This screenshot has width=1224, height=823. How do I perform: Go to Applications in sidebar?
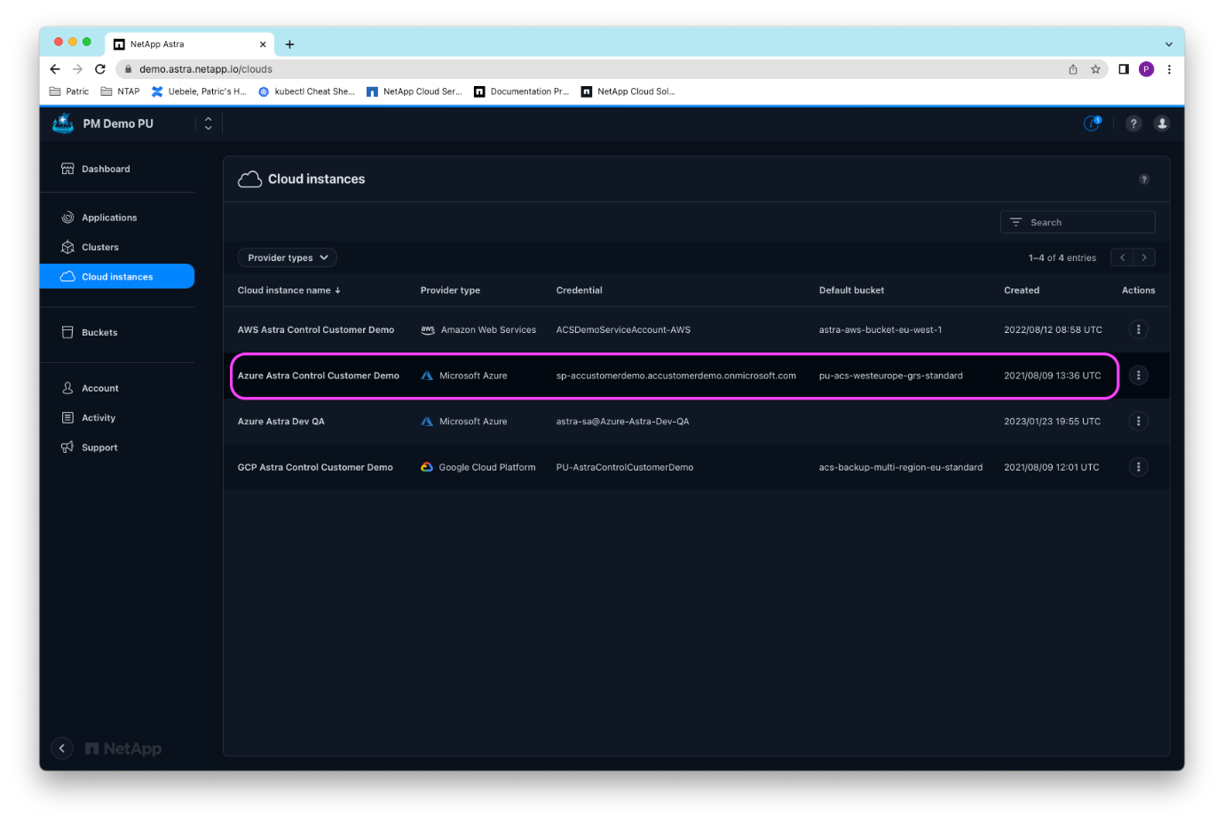point(109,218)
